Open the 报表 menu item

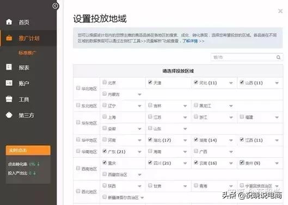tap(24, 67)
